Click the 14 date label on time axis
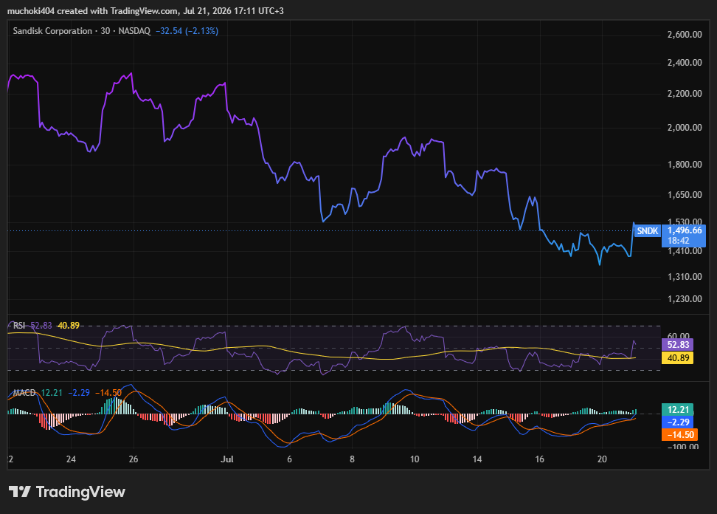 point(477,459)
